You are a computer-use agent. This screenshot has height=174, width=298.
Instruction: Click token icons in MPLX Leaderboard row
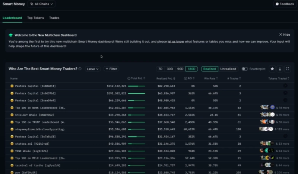point(267,158)
